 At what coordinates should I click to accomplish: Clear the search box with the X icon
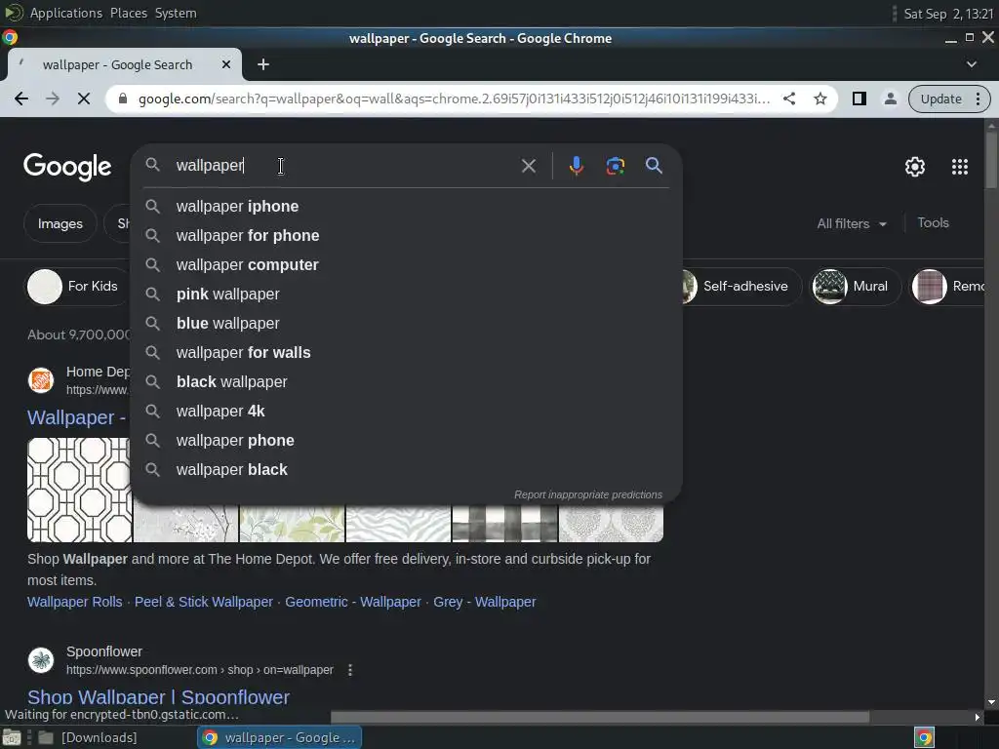pos(528,166)
